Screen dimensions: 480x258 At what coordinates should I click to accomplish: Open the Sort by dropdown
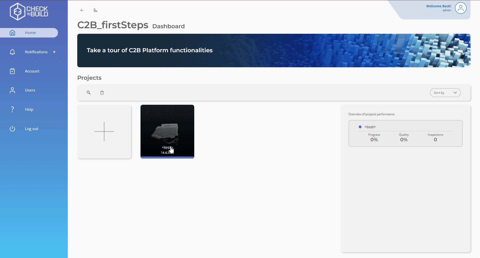[x=445, y=93]
